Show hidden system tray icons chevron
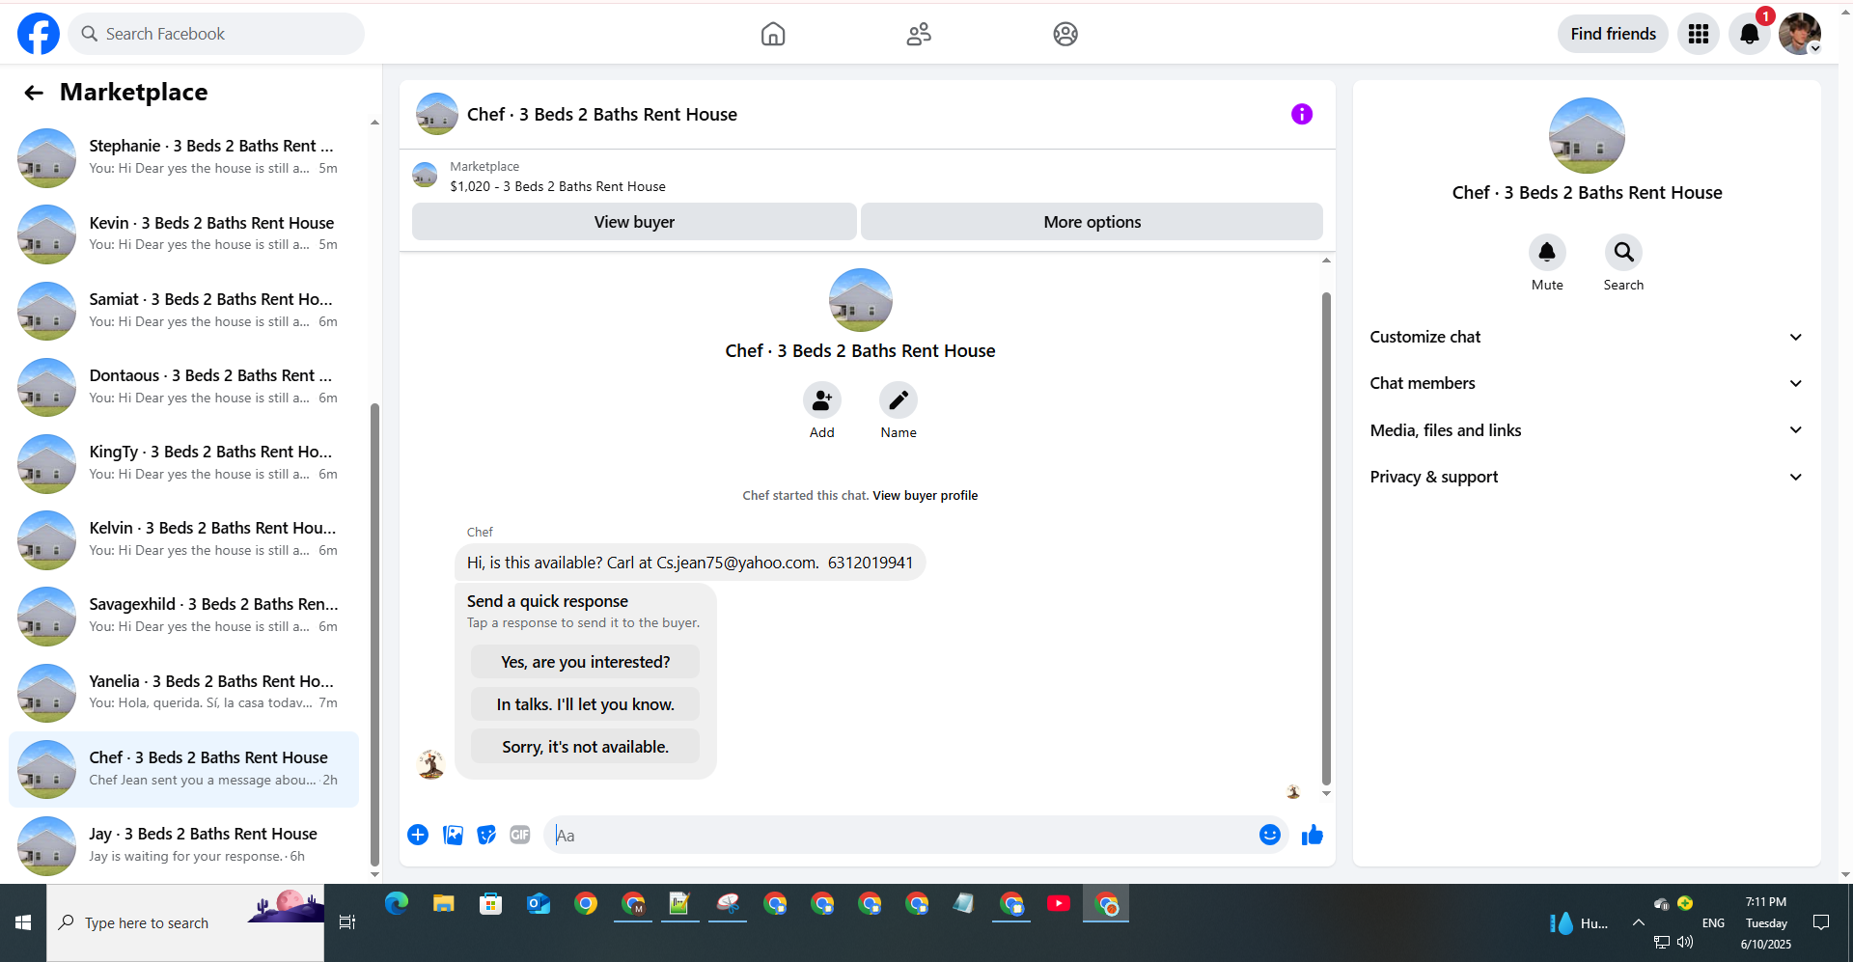1853x962 pixels. [1639, 922]
